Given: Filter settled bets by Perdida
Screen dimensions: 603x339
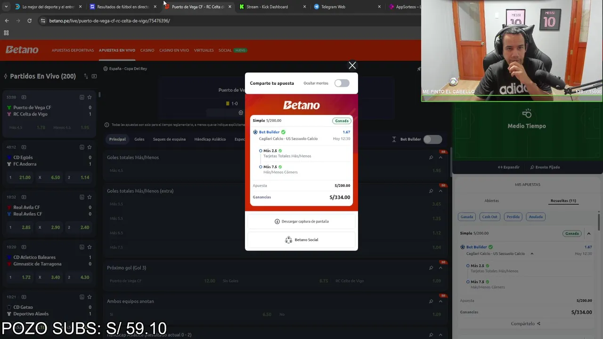Looking at the screenshot, I should [513, 217].
